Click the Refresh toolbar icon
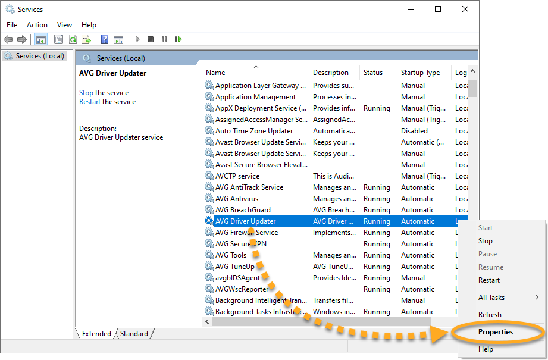548x360 pixels. coord(73,39)
